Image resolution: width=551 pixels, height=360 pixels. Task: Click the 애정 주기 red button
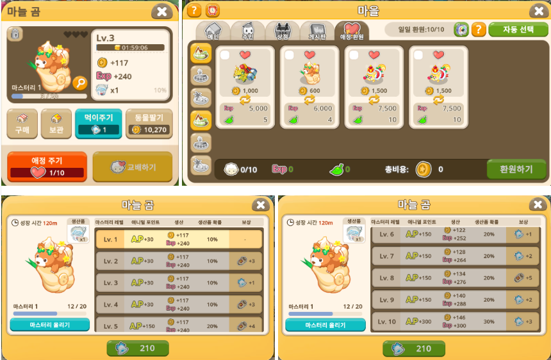[x=47, y=167]
